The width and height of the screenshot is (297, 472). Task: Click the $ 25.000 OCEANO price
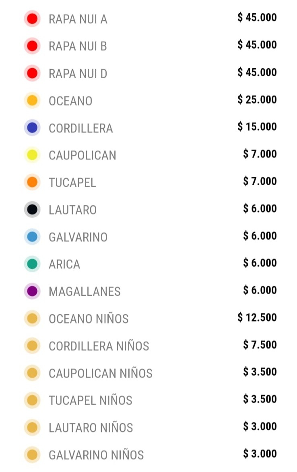pos(257,99)
